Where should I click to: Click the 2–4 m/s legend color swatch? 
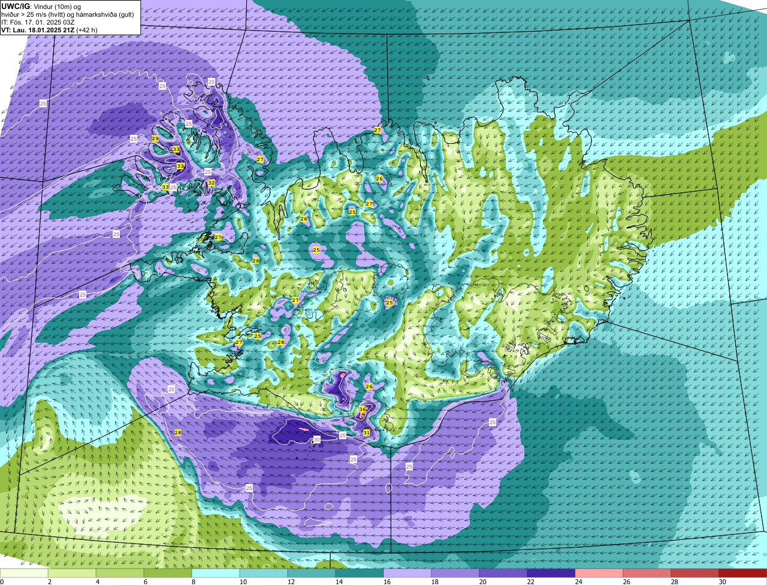point(72,573)
